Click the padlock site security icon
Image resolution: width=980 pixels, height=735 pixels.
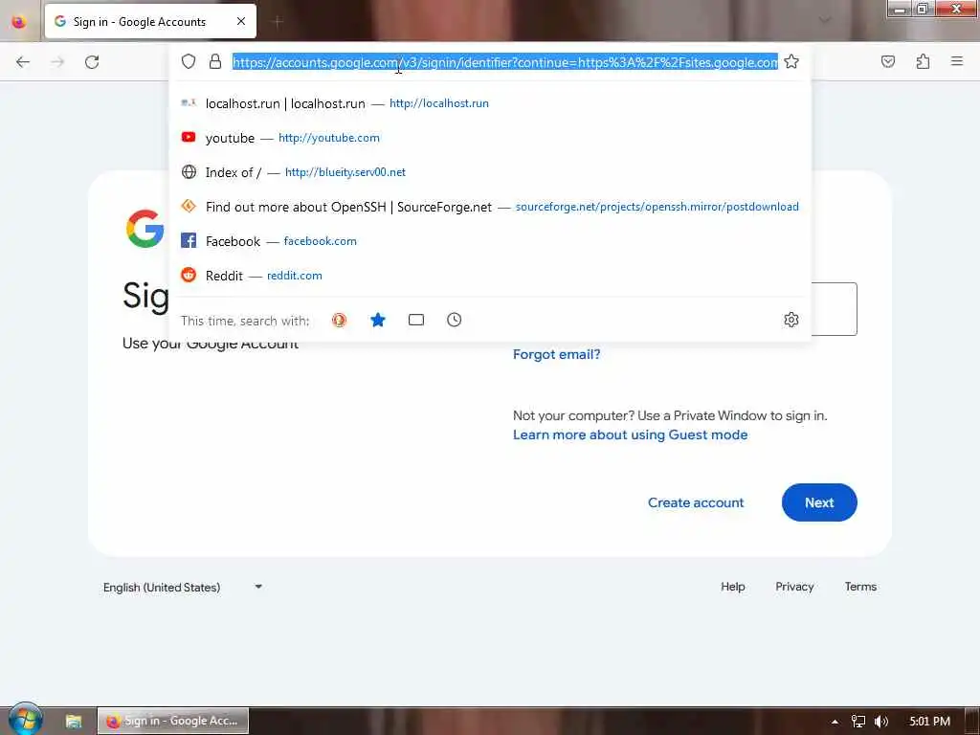point(215,61)
